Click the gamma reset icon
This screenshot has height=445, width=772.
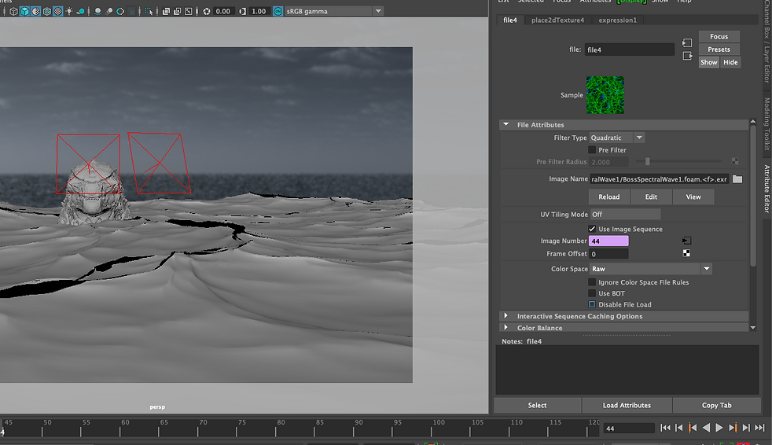[243, 11]
